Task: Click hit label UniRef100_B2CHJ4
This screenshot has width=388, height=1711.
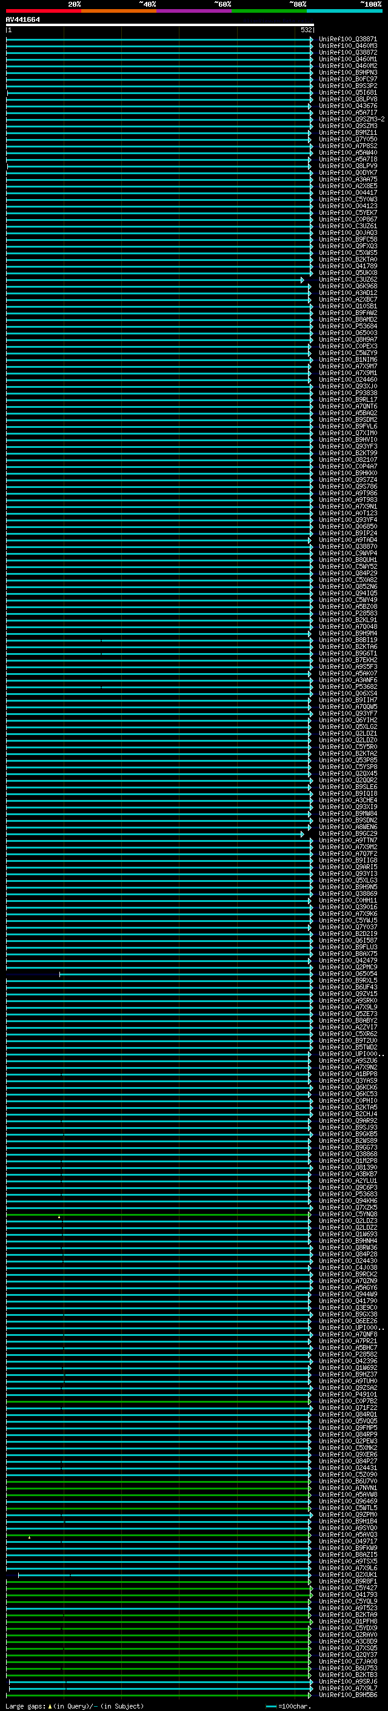Action: click(347, 1114)
